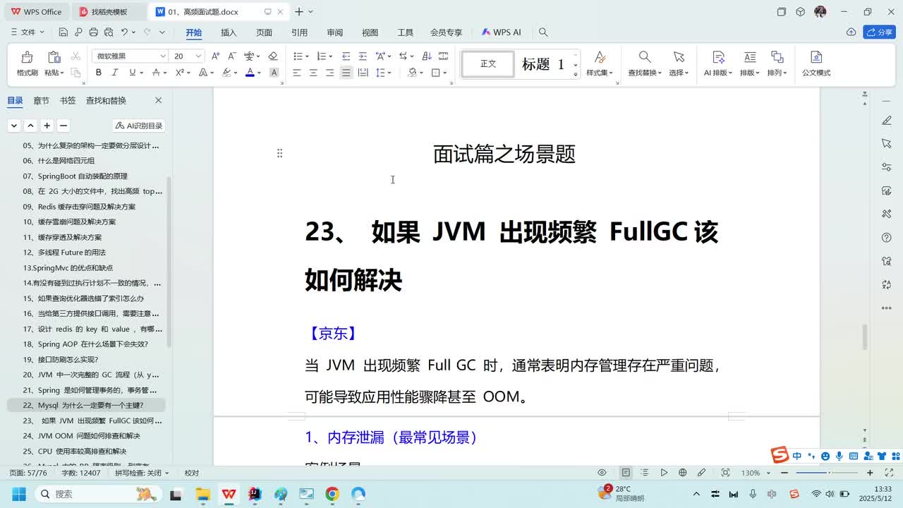903x508 pixels.
Task: Click the Print Preview icon
Action: point(109,32)
